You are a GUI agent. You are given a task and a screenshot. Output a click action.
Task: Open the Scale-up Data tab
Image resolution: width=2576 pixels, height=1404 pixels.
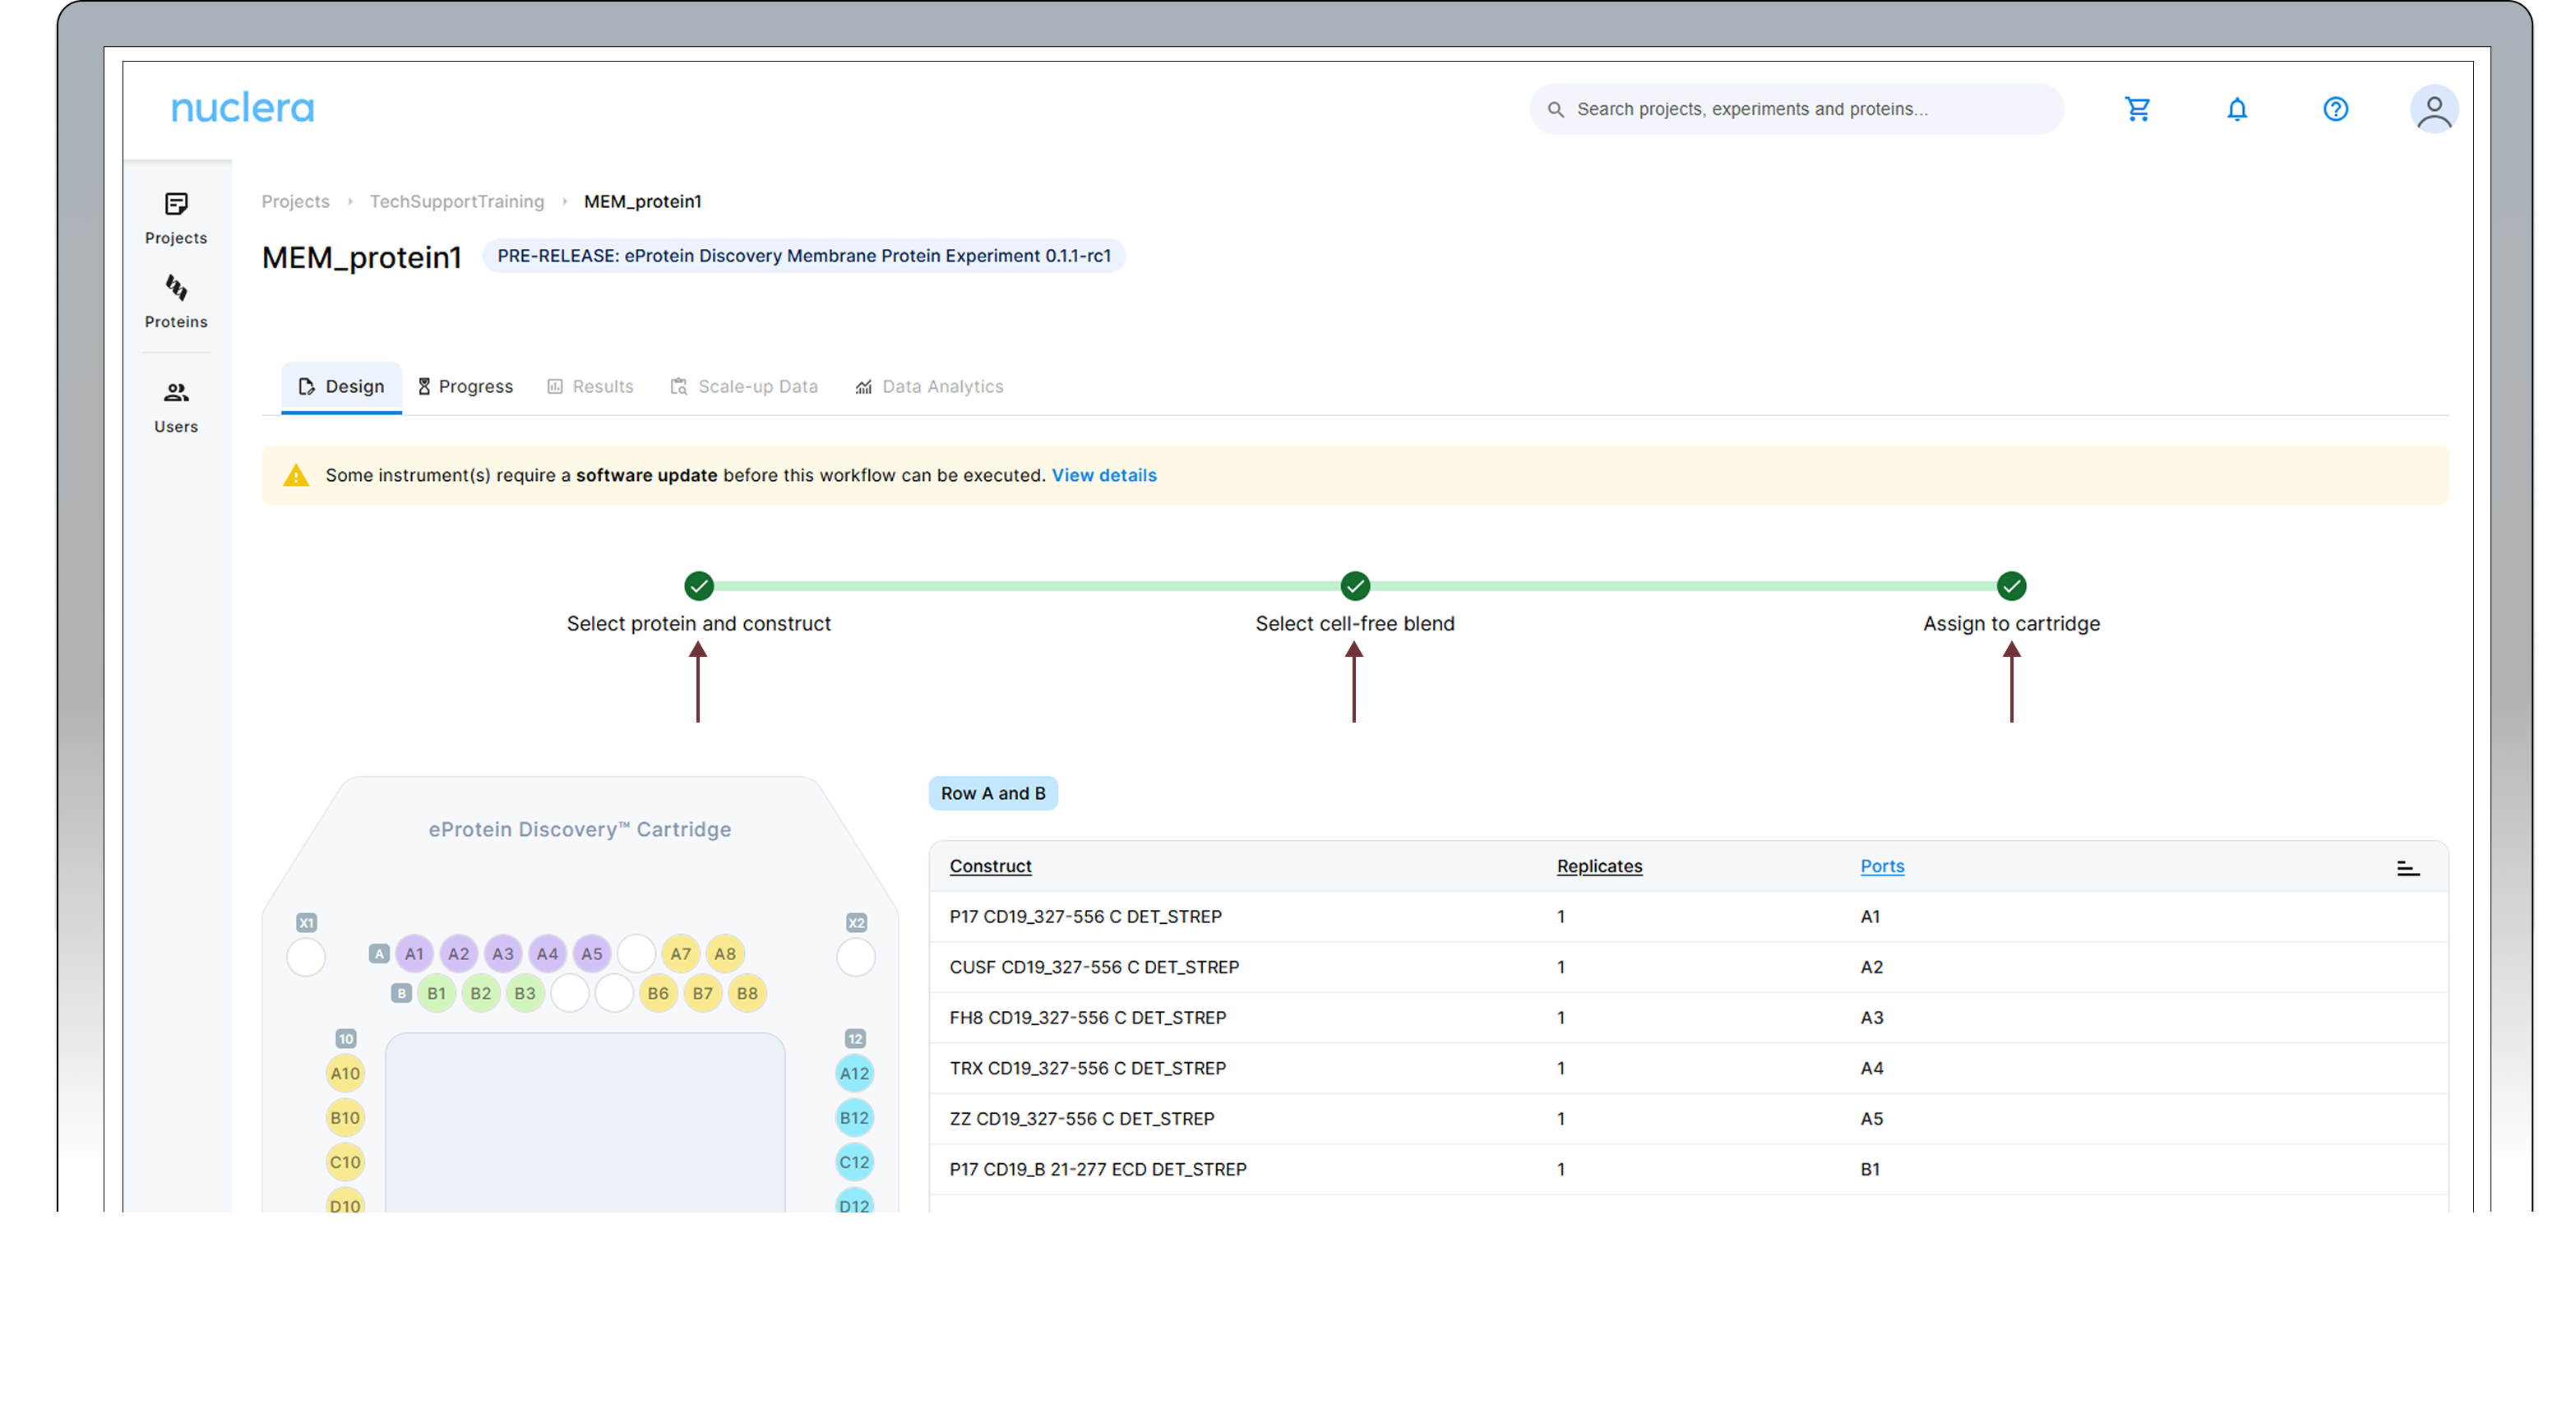[744, 387]
